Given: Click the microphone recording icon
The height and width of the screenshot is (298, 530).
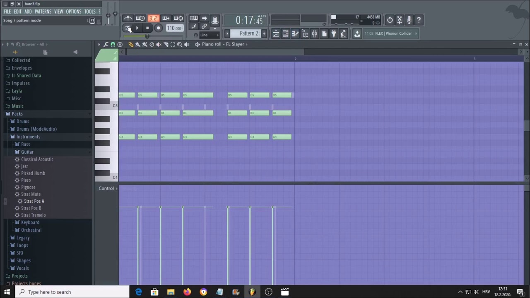Looking at the screenshot, I should pyautogui.click(x=409, y=20).
